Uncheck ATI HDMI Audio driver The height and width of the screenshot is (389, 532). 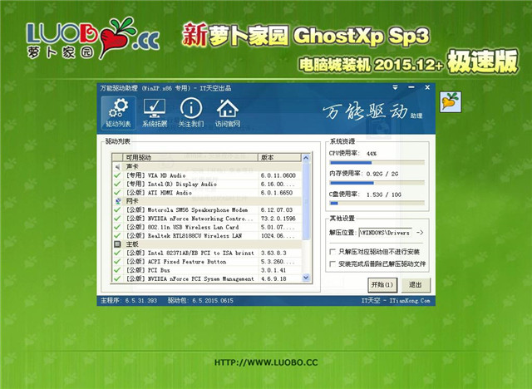tap(117, 192)
